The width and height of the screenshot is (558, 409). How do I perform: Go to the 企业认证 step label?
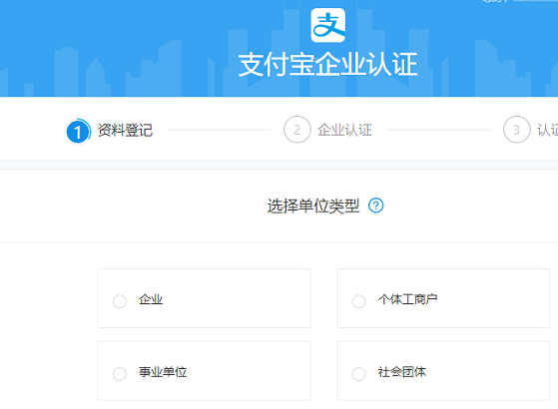click(x=344, y=130)
